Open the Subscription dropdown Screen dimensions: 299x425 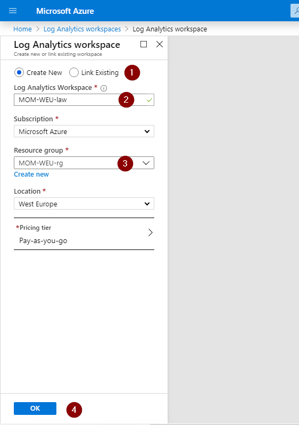tap(84, 131)
